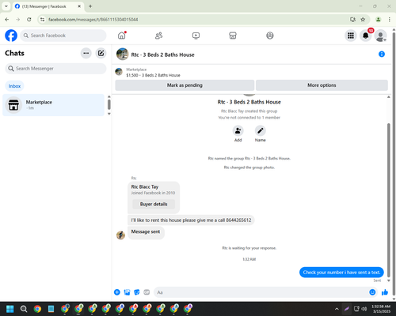Click Mark as pending button
Viewport: 396px width, 316px height.
(185, 85)
